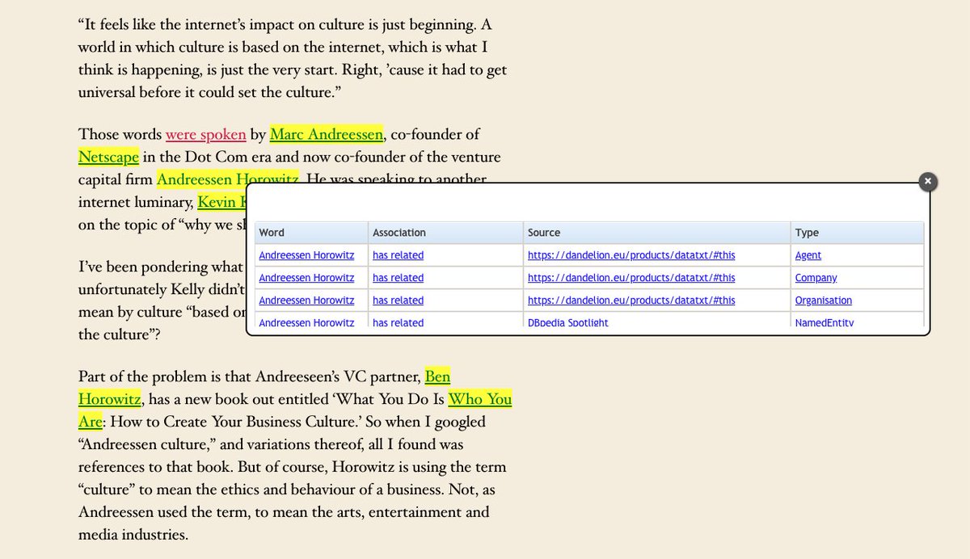This screenshot has width=970, height=559.
Task: Open dandelion.eu source link in Agent row
Action: pos(631,255)
